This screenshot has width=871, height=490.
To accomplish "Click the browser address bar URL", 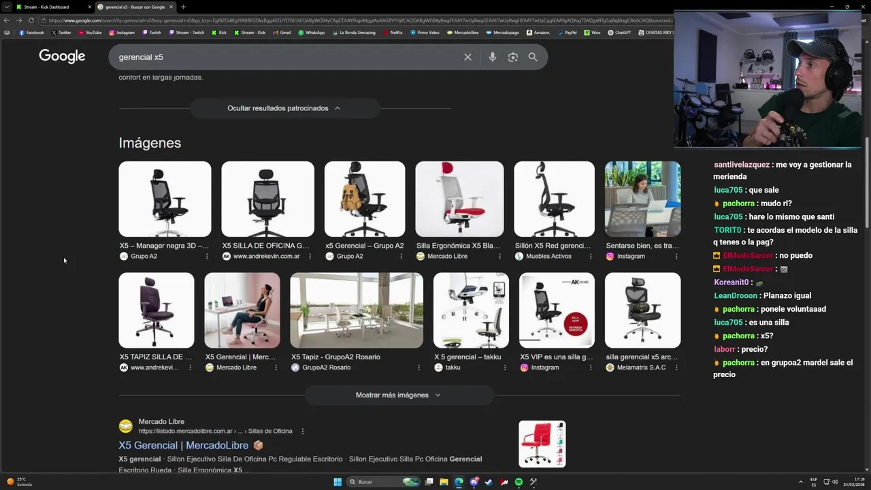I will [361, 20].
